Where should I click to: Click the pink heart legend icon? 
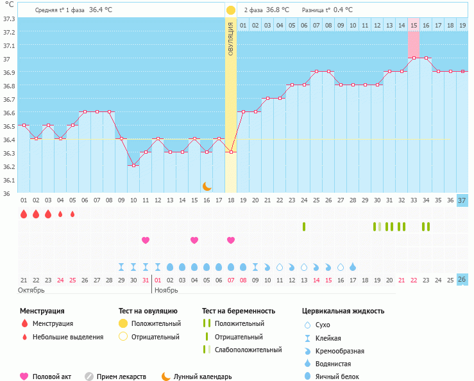click(x=24, y=377)
